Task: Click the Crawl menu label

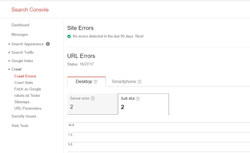Action: (x=17, y=69)
